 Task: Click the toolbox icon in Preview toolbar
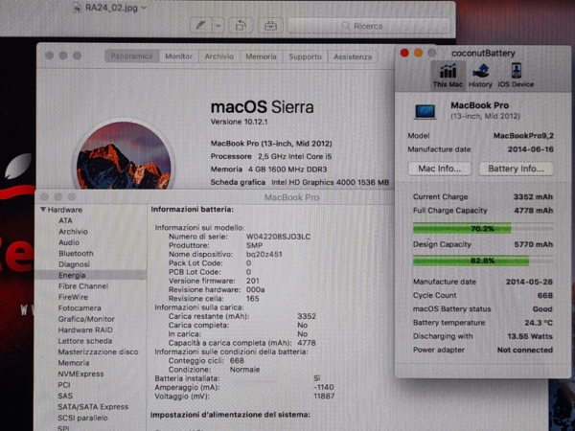pos(270,26)
